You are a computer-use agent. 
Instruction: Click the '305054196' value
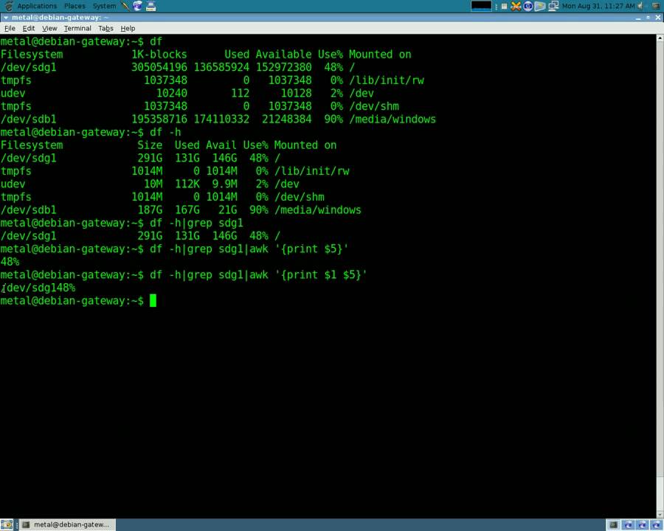pyautogui.click(x=159, y=67)
